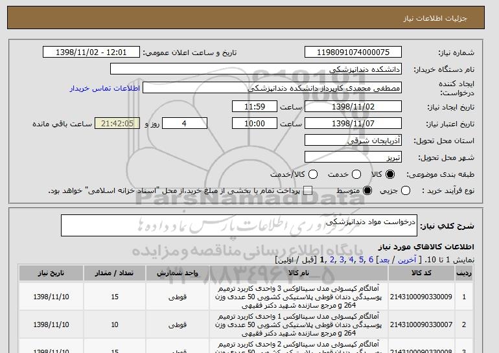Click the remaining time counter 21:42:05
This screenshot has width=499, height=353.
(117, 124)
